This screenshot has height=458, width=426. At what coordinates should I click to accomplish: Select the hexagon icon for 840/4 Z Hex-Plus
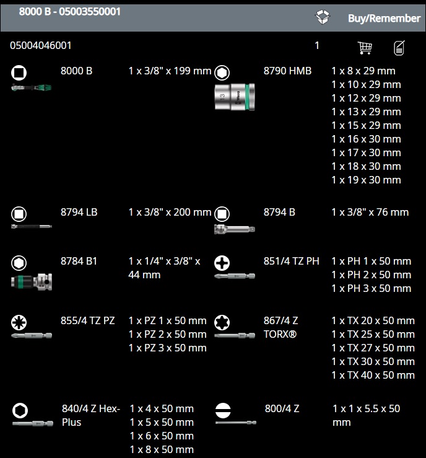click(20, 410)
